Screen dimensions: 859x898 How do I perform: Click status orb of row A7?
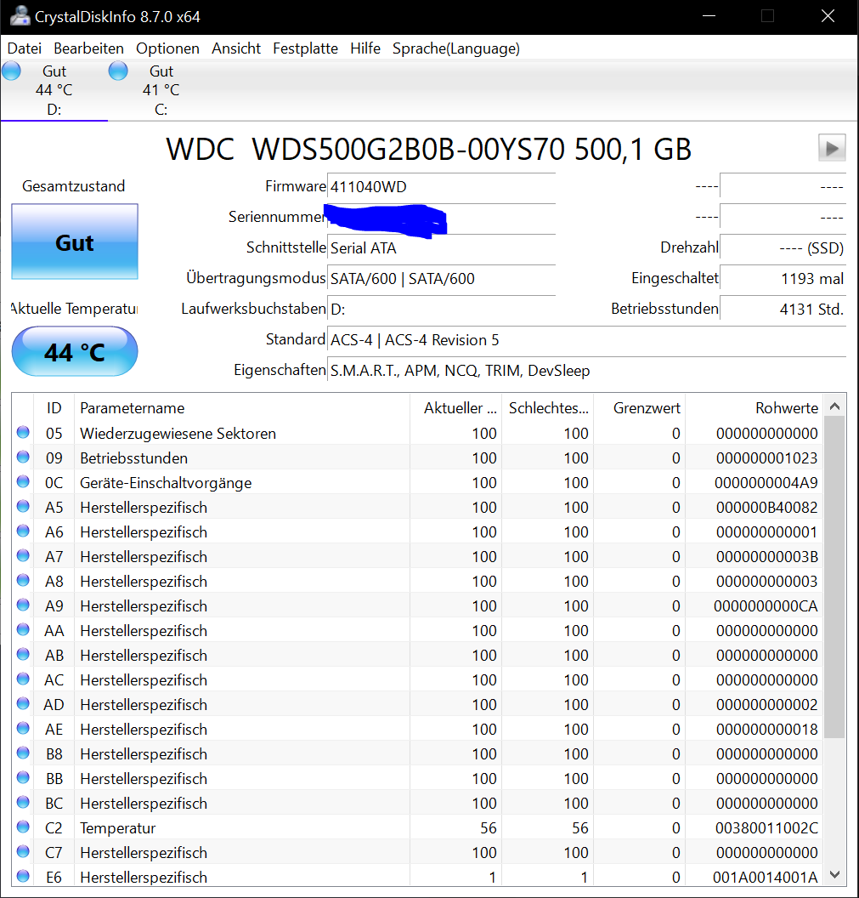[x=23, y=555]
